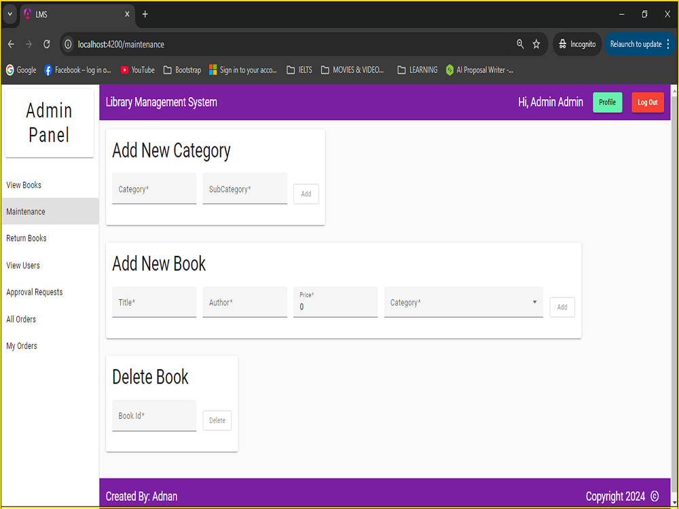Click the site information icon in address bar
Screen dimensions: 679x509
tap(68, 44)
